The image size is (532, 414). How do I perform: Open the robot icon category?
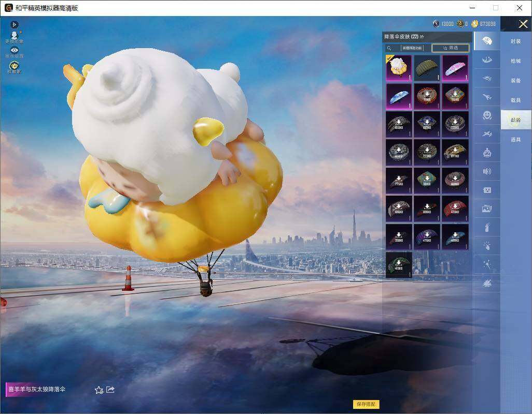[487, 153]
